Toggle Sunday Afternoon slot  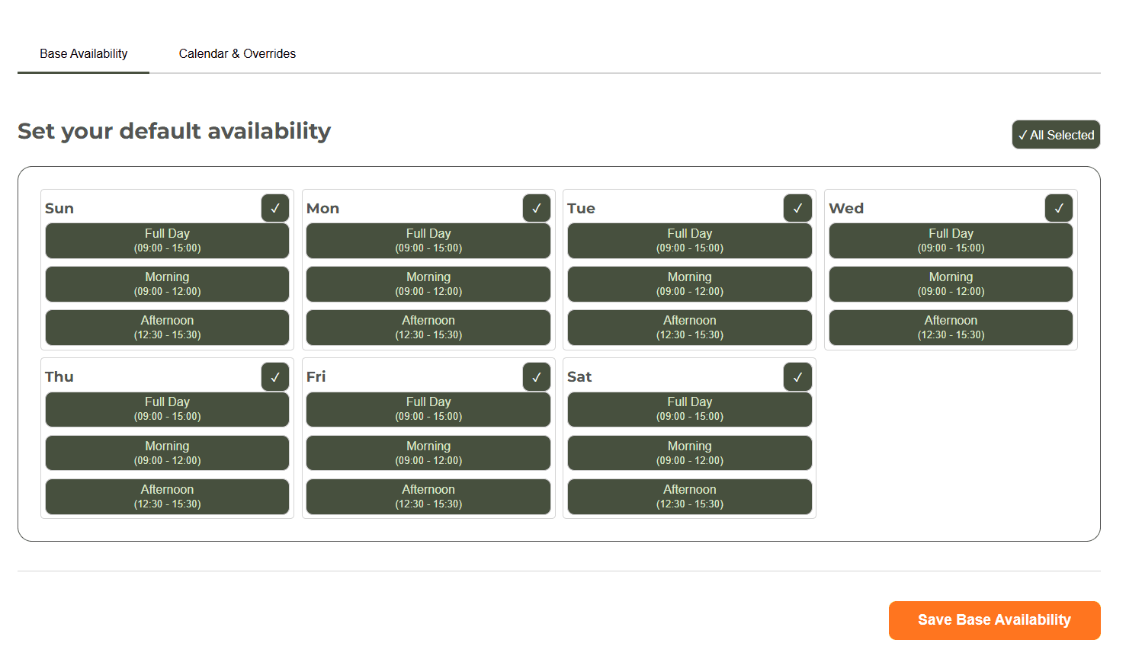click(x=168, y=328)
